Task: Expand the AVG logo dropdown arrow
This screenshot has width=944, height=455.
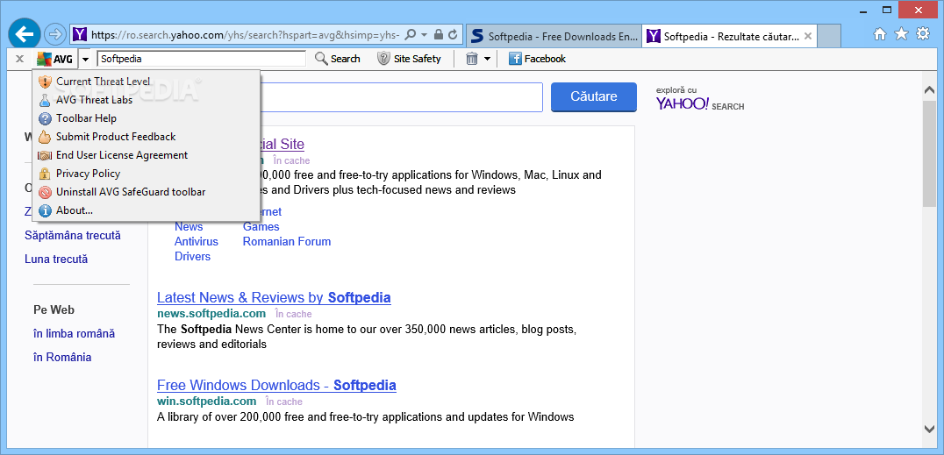Action: 85,59
